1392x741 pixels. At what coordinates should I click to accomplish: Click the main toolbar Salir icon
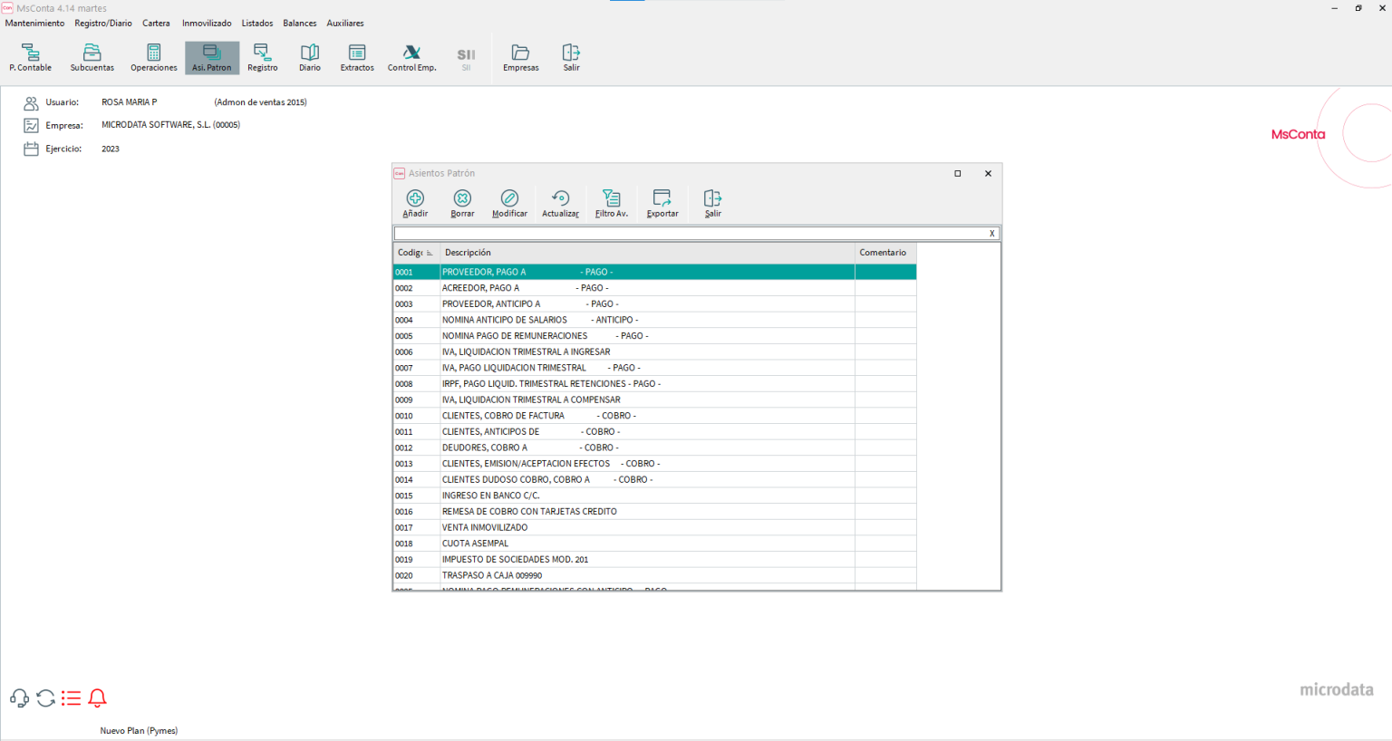coord(571,58)
